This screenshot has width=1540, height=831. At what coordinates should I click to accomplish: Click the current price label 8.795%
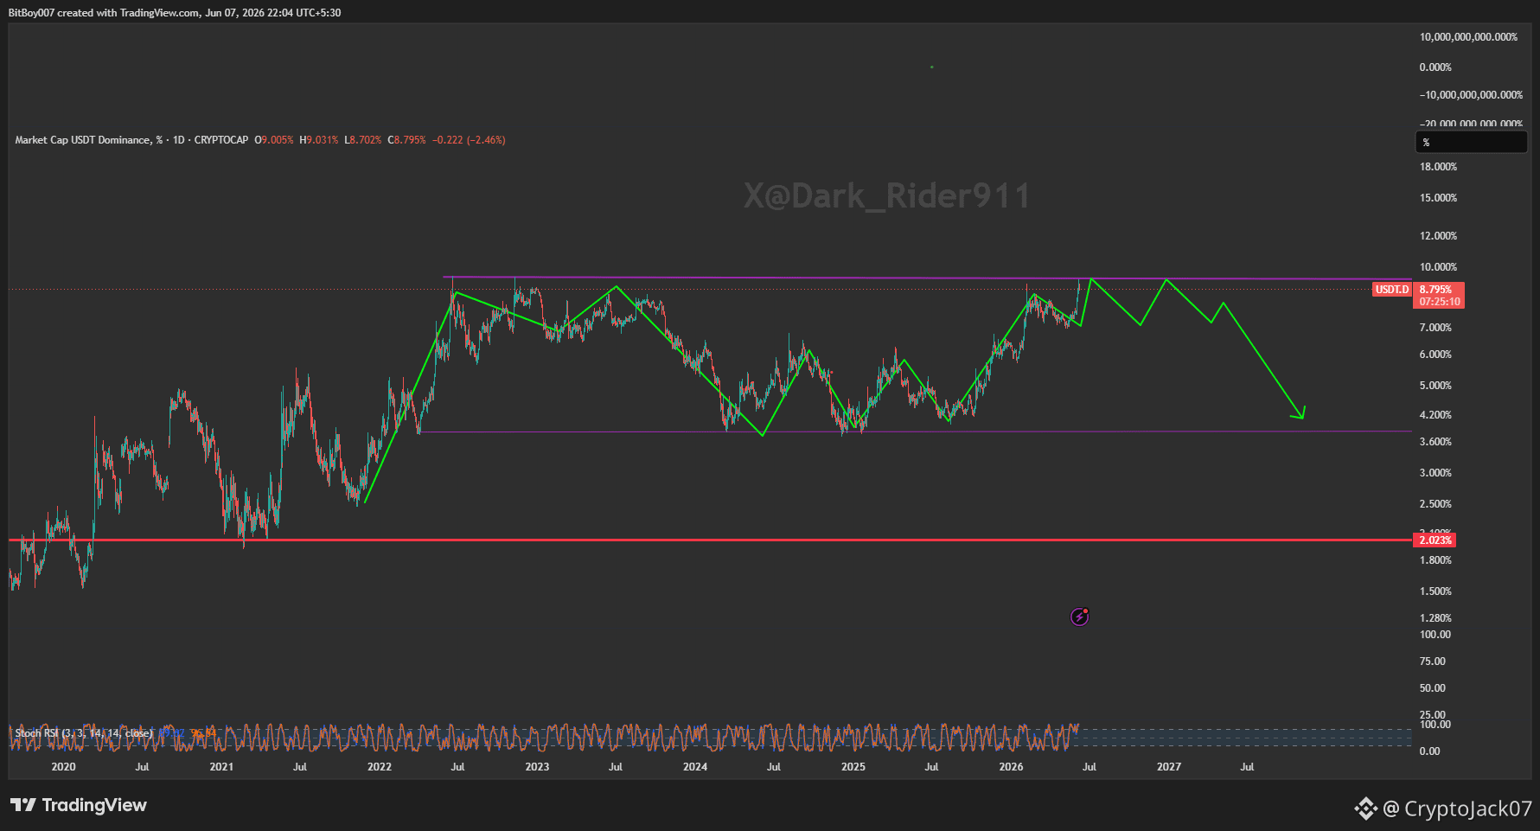click(x=1436, y=290)
